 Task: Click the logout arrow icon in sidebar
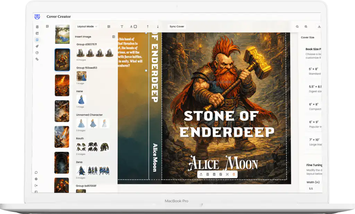tap(36, 186)
